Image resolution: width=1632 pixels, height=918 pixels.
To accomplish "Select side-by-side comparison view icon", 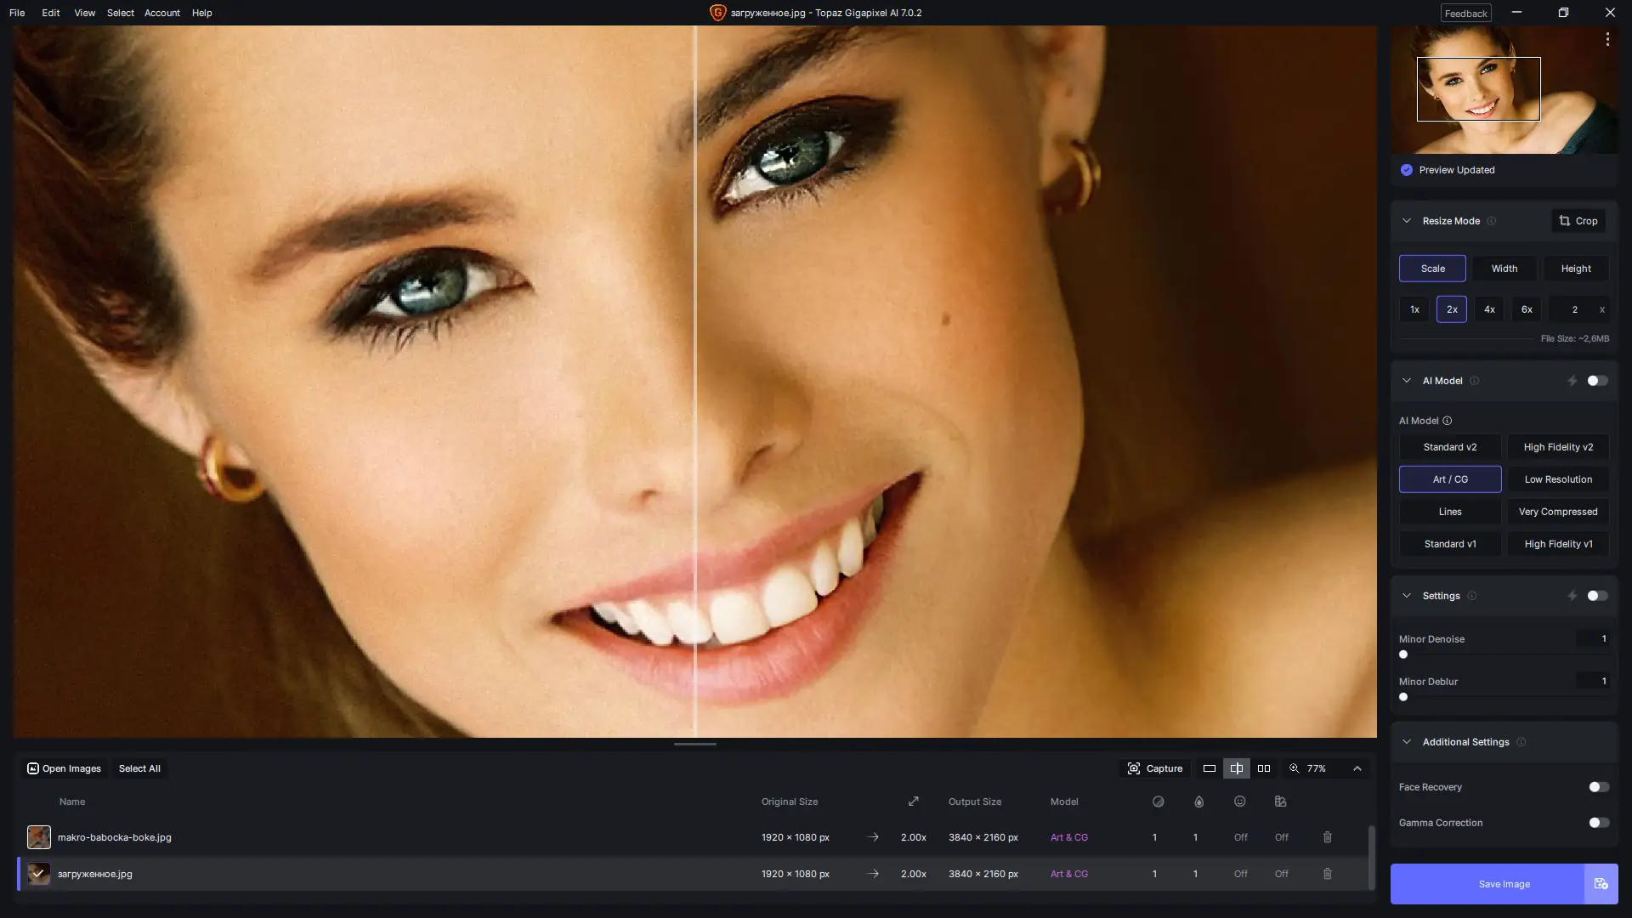I will [1264, 768].
